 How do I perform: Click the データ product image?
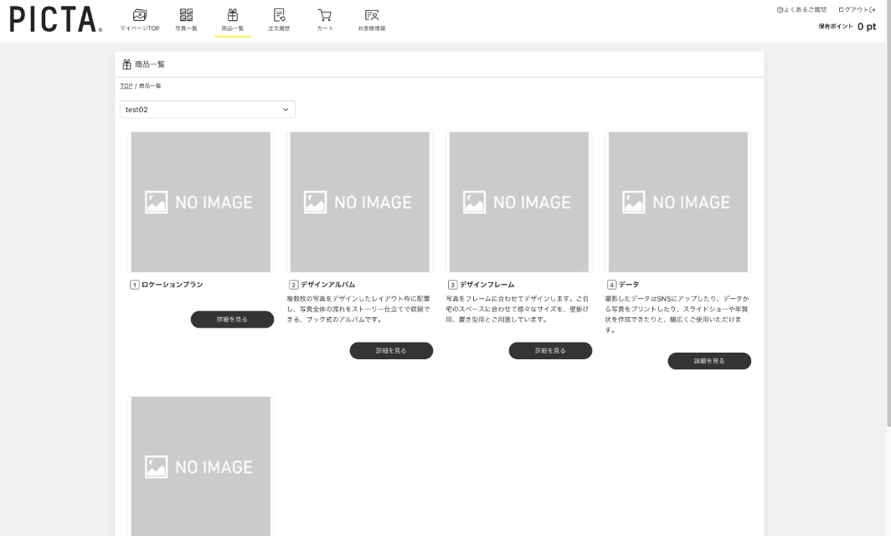678,202
